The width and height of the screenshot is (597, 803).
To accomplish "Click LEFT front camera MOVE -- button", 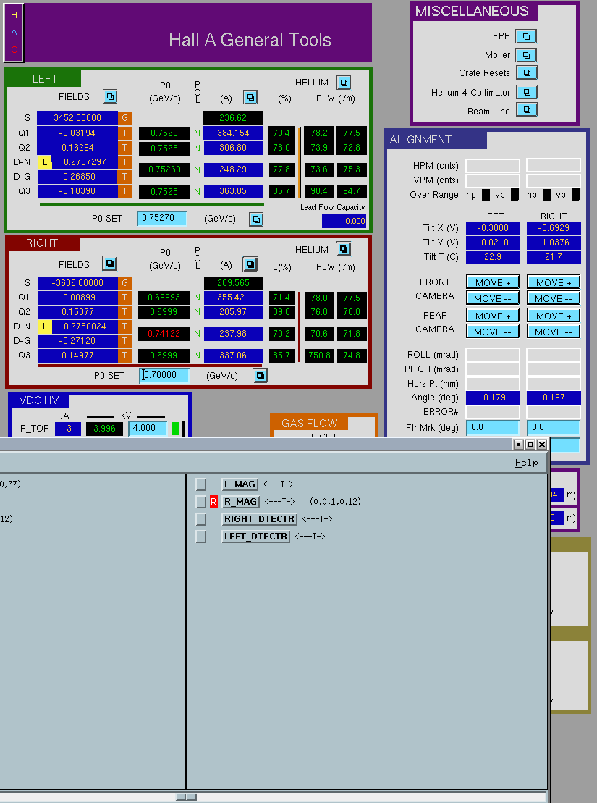I will point(493,298).
